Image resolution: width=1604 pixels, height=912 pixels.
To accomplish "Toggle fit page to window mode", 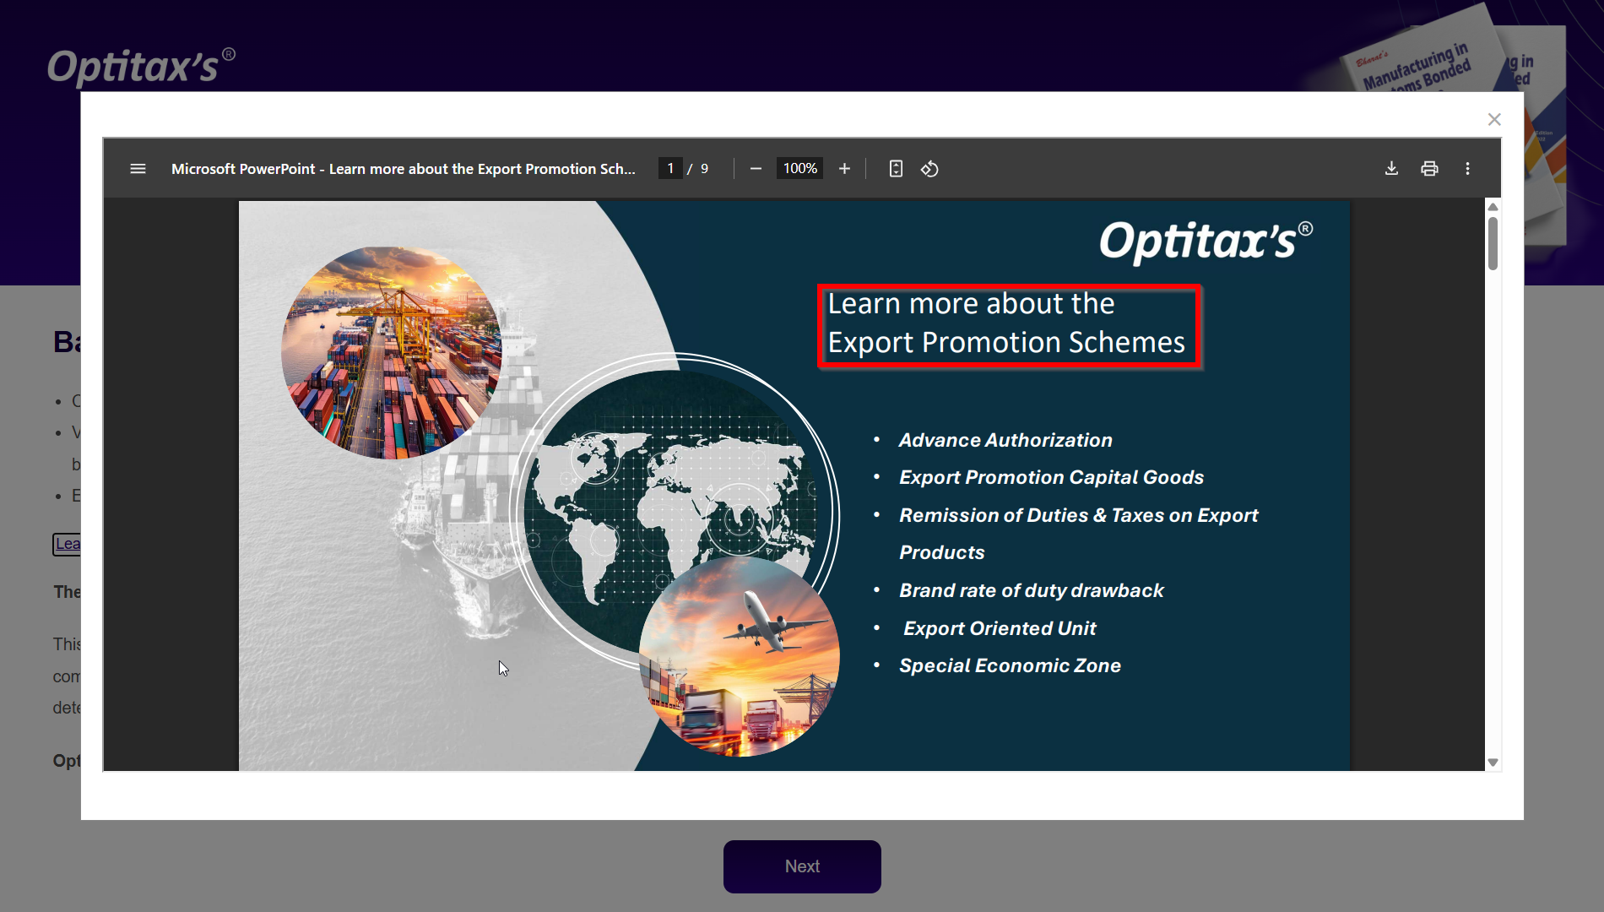I will [895, 168].
